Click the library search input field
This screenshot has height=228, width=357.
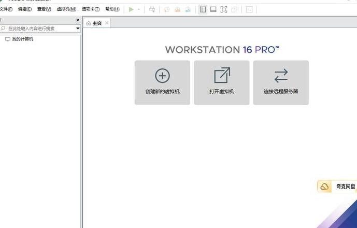[40, 28]
